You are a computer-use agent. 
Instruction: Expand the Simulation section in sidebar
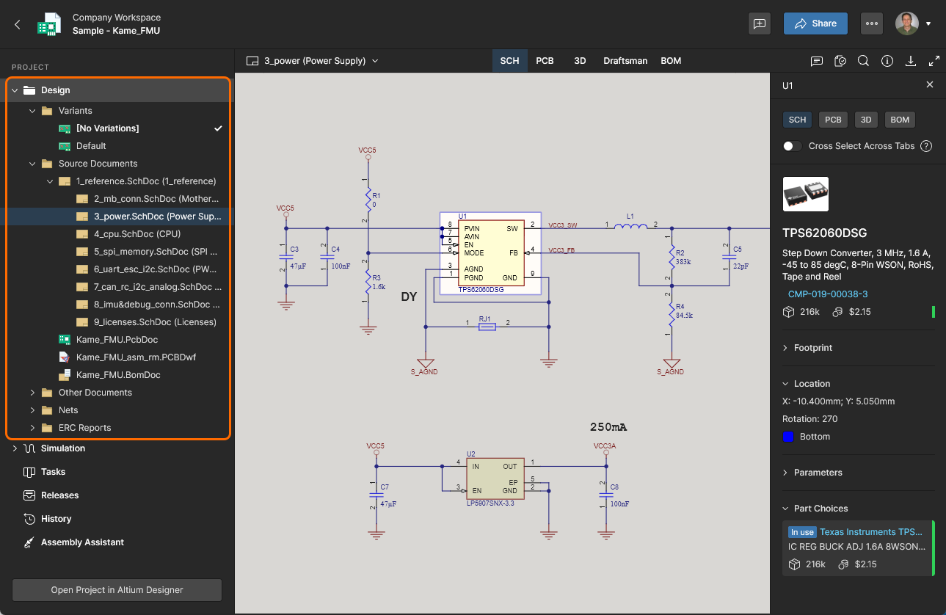15,448
